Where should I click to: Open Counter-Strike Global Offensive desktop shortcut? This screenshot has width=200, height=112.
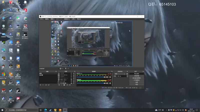pos(18,68)
